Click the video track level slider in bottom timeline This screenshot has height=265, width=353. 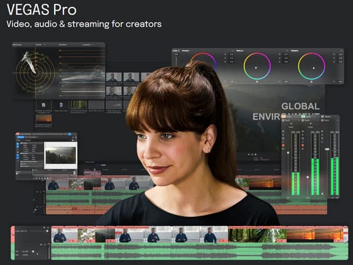[47, 231]
